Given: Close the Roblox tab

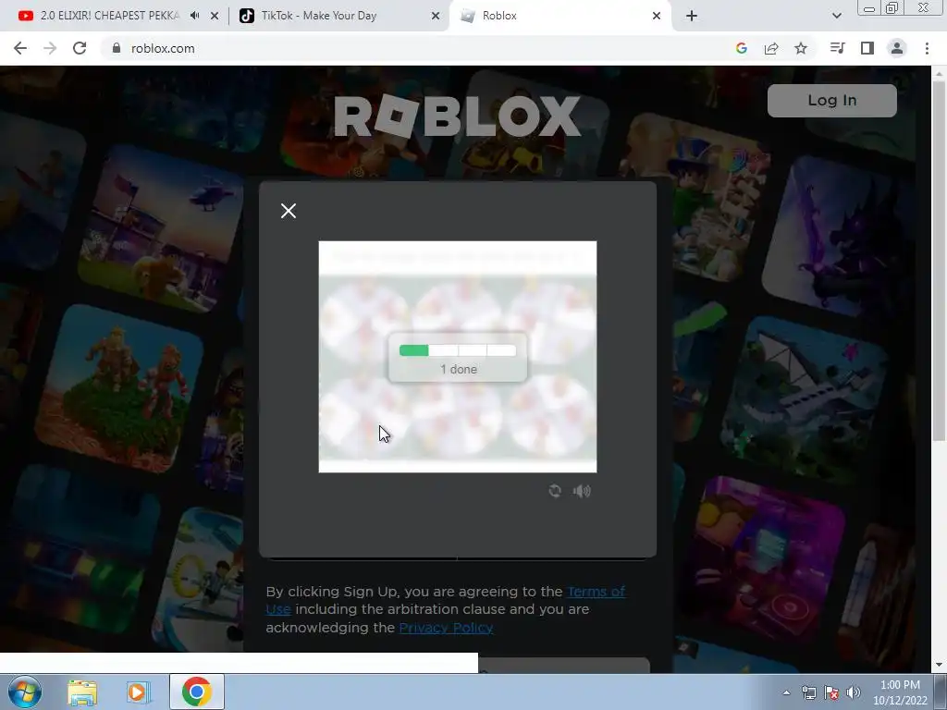Looking at the screenshot, I should click(x=657, y=16).
